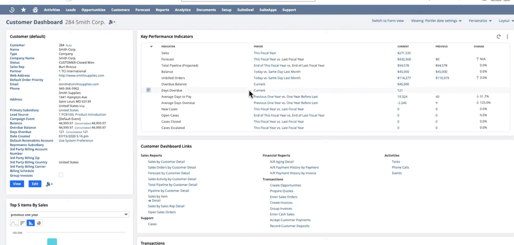The height and width of the screenshot is (245, 514).
Task: Open the Reports menu
Action: pyautogui.click(x=162, y=10)
